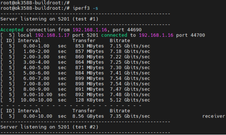
Task: Click '899 MBytes' transfer value
Action: point(90,78)
